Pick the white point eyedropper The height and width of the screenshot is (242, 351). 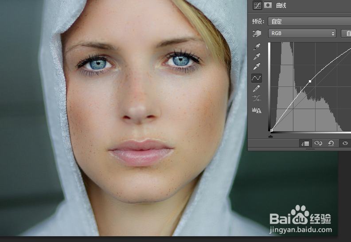point(257,66)
